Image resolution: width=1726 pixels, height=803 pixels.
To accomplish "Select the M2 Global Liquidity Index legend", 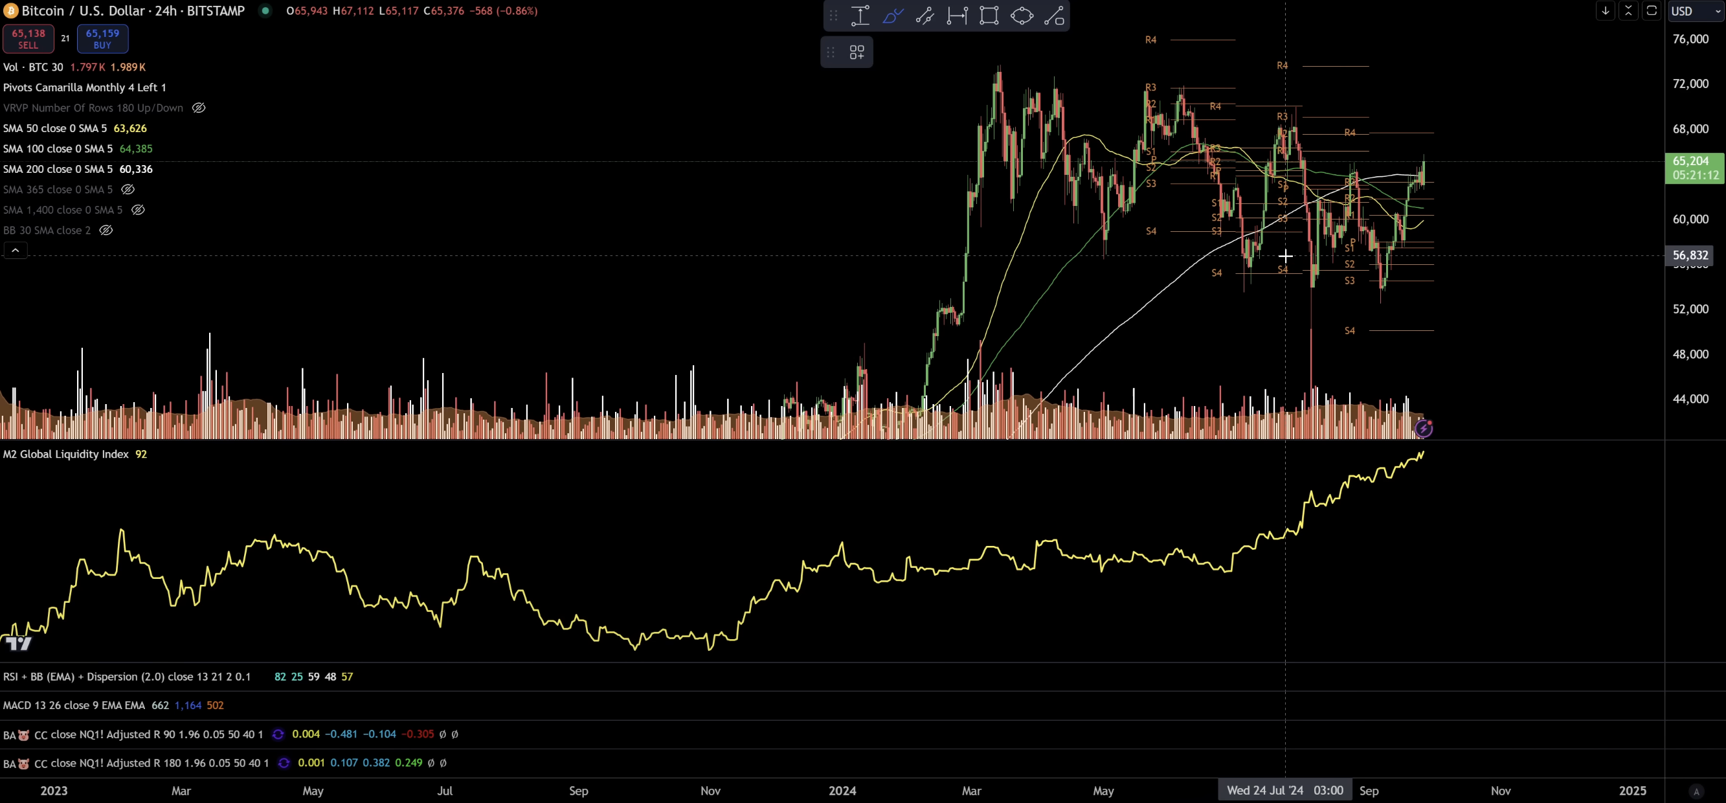I will (x=65, y=454).
